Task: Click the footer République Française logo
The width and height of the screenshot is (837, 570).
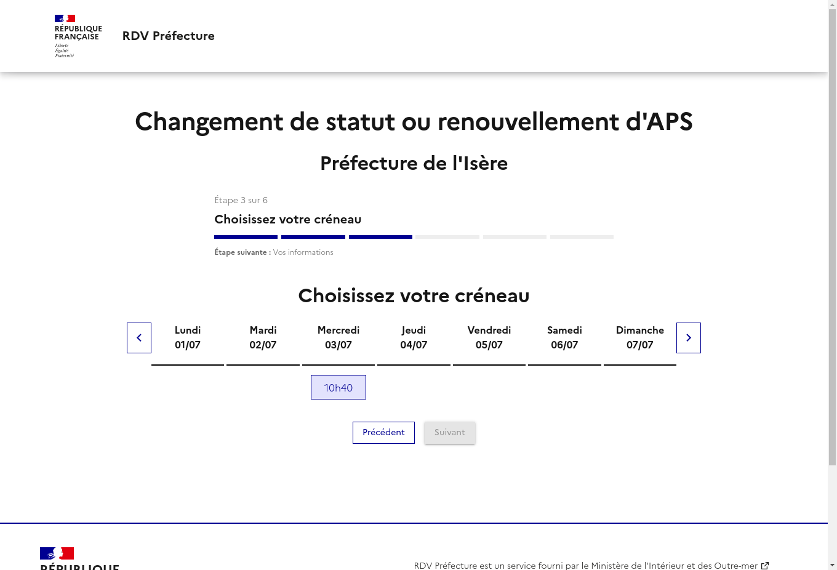Action: coord(79,558)
